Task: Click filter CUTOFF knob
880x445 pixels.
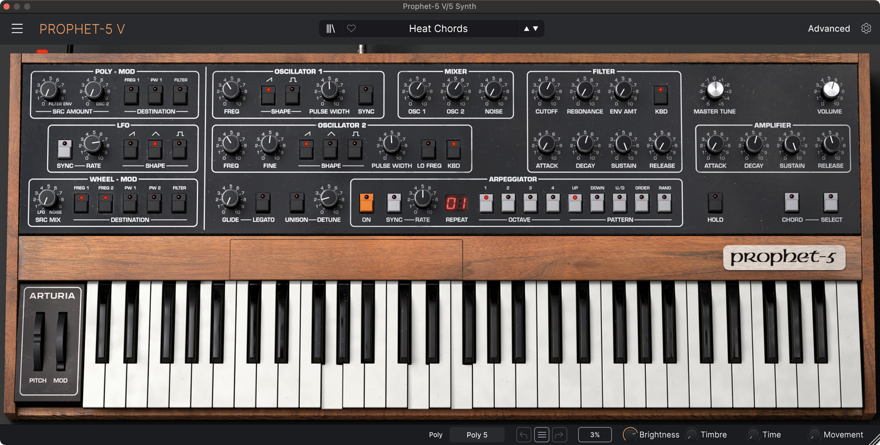Action: [546, 91]
